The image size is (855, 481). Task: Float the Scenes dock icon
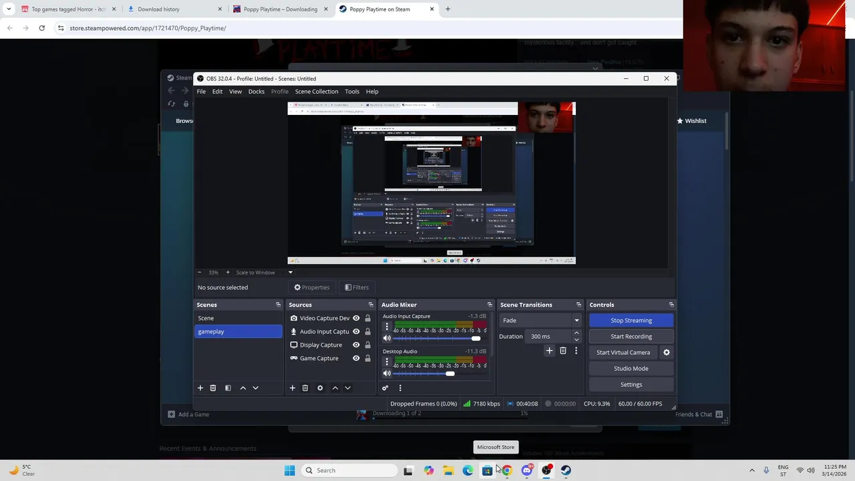278,305
